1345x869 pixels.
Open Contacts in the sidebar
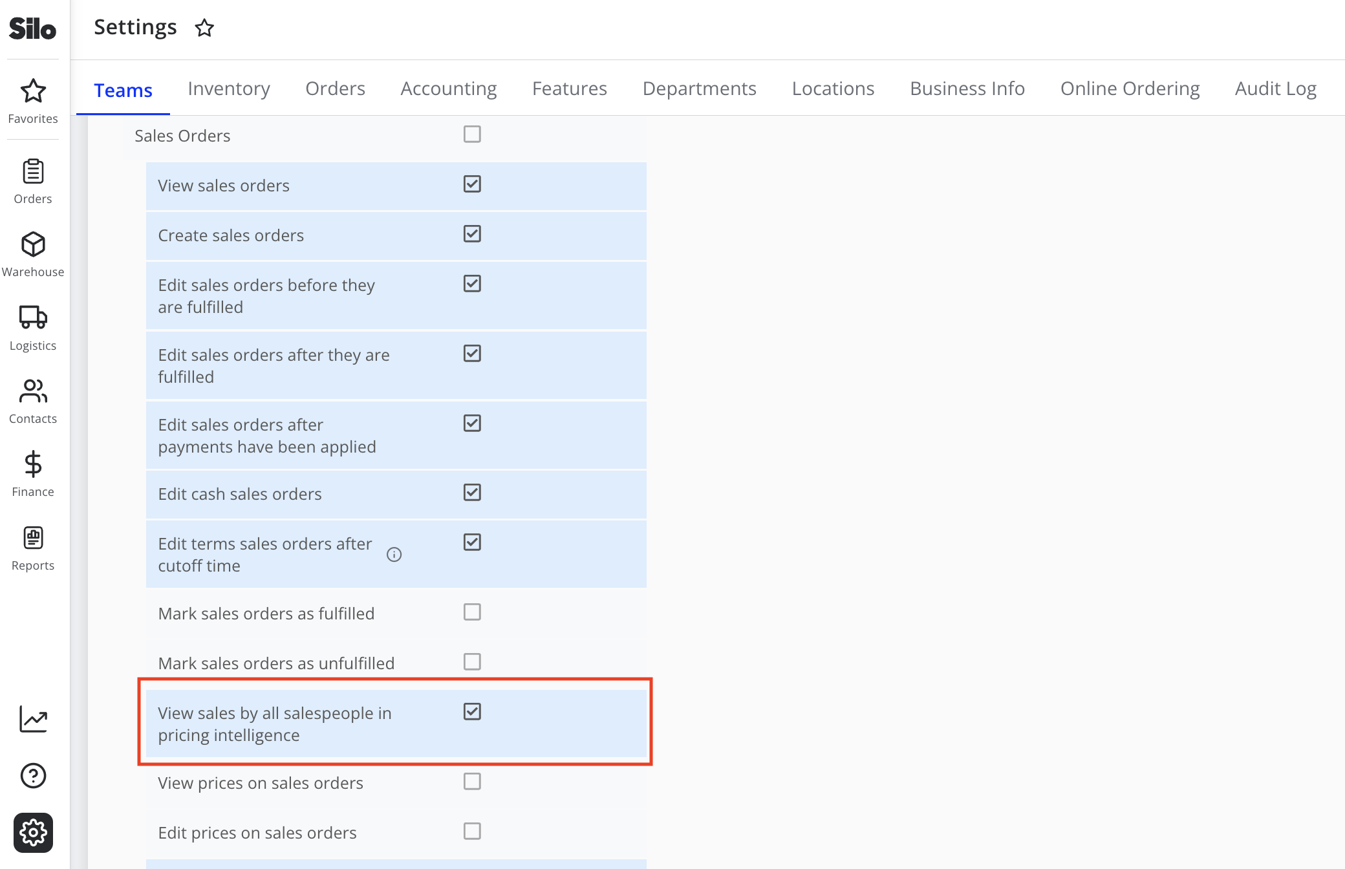33,402
